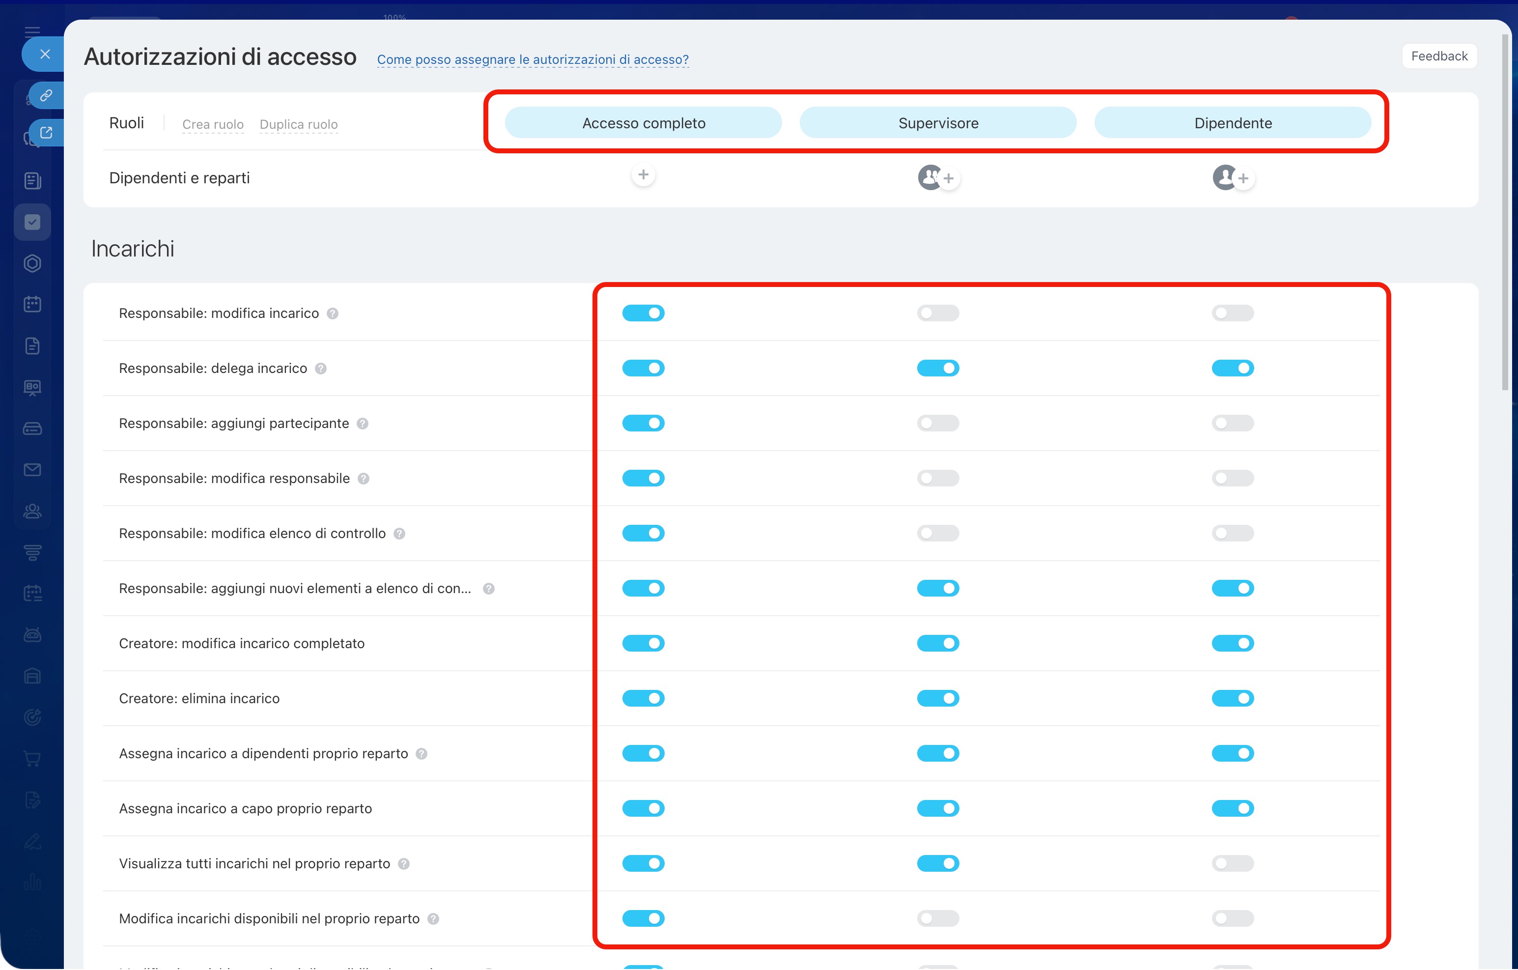
Task: Click the open in new window icon
Action: click(46, 133)
